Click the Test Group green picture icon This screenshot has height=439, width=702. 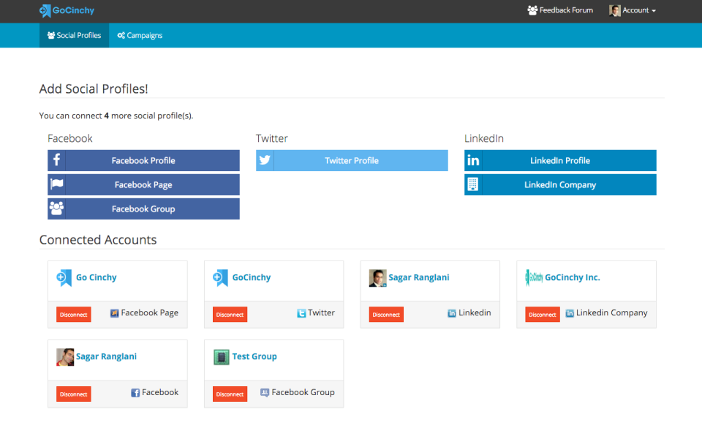(221, 357)
